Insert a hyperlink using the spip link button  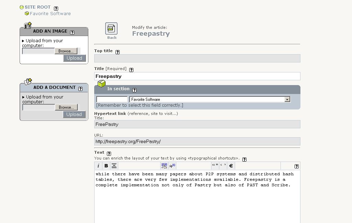pos(164,166)
